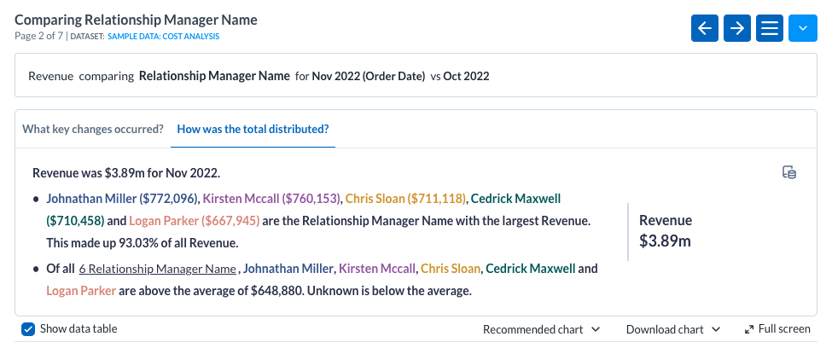This screenshot has width=832, height=348.
Task: Click Kirsten Mccall ($760,153) in summary
Action: pyautogui.click(x=271, y=199)
